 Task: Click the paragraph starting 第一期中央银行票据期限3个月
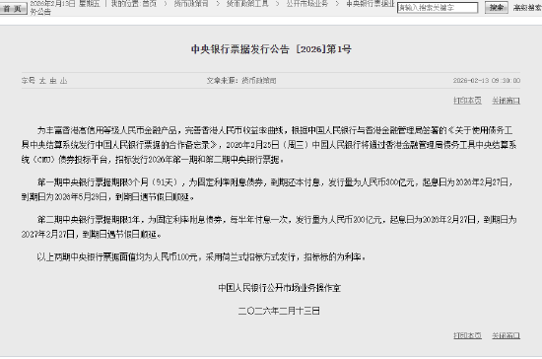click(268, 189)
